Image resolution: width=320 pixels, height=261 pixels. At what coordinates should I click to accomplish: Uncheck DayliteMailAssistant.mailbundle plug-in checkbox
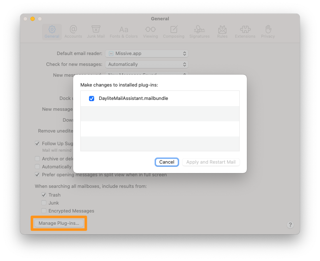92,98
